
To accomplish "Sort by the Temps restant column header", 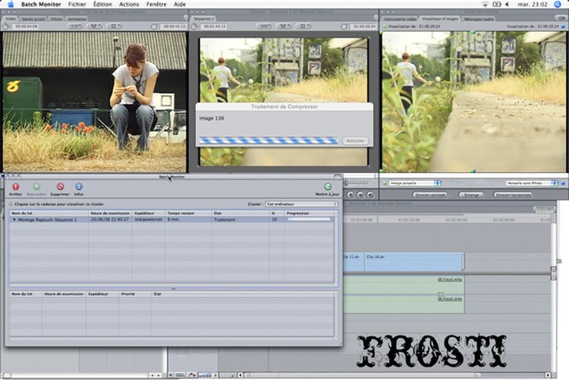I will (188, 213).
